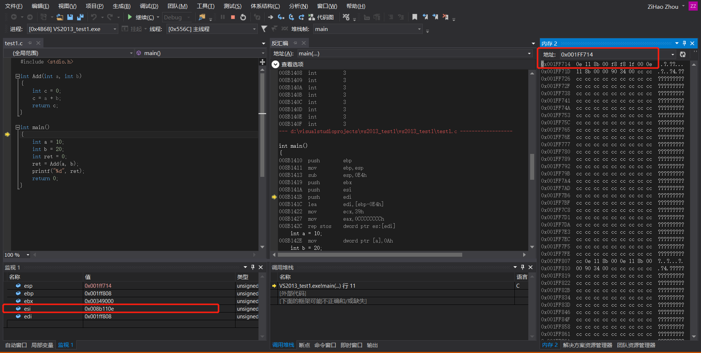
Task: Open the memory address dropdown arrow
Action: point(673,54)
